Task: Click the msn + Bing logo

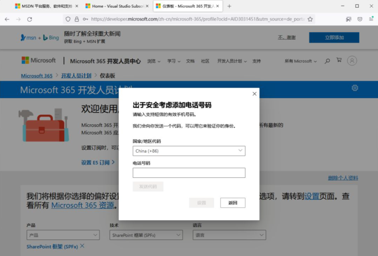Action: coord(40,38)
